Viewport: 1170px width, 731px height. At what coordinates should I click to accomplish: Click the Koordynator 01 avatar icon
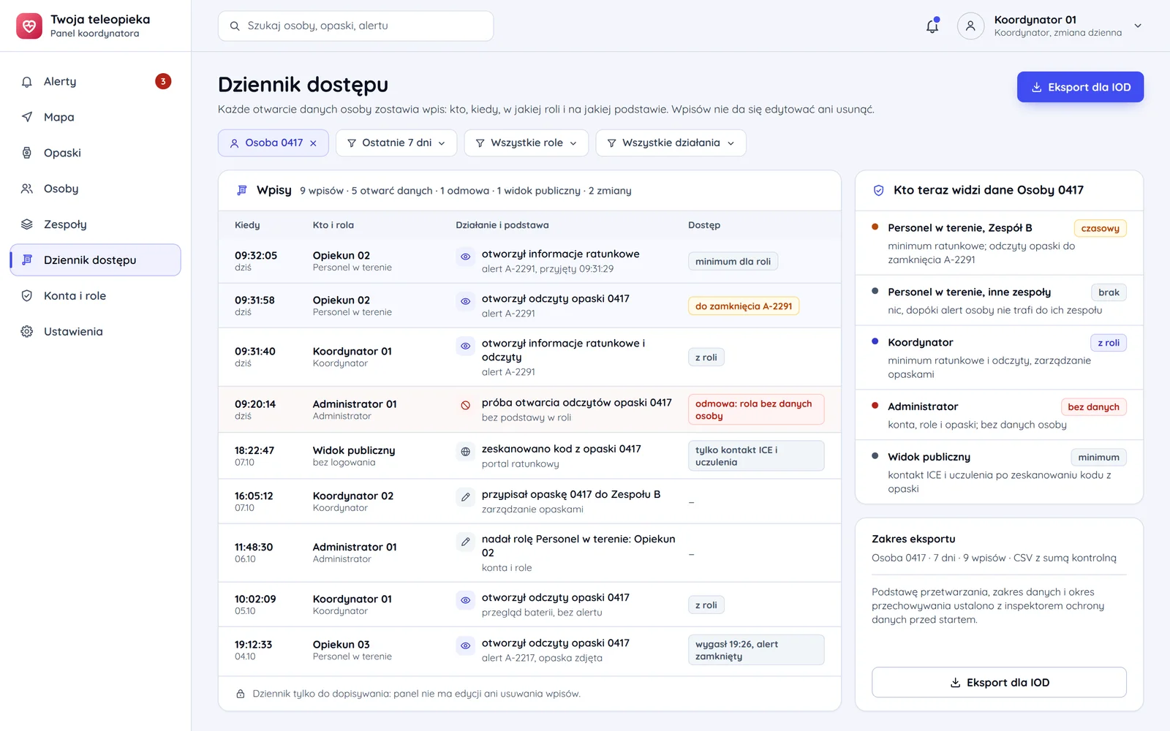coord(970,26)
